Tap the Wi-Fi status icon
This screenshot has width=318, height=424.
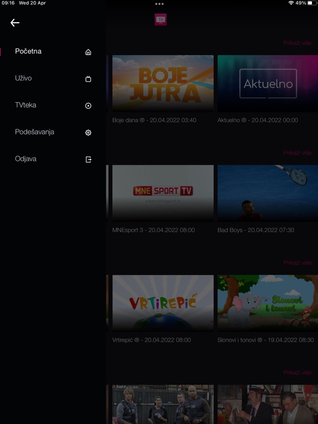(291, 3)
